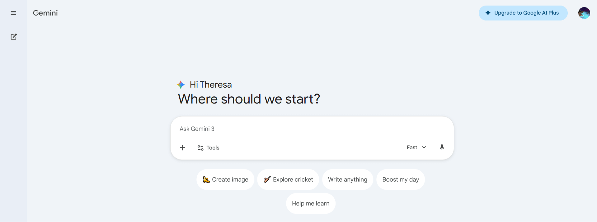Click the colorful Gemini sparkle icon
Image resolution: width=597 pixels, height=222 pixels.
181,85
